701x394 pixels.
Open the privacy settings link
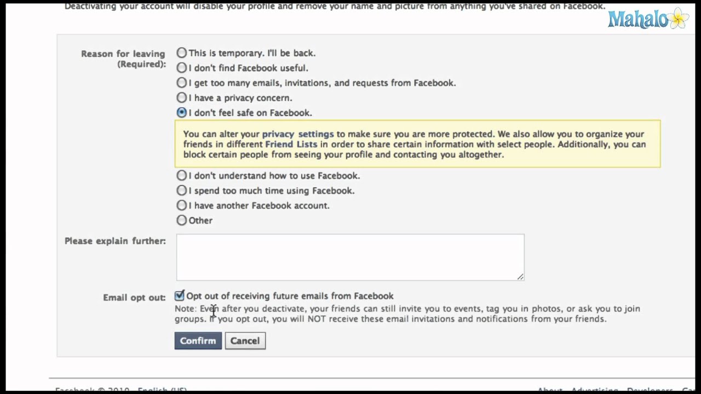coord(297,134)
